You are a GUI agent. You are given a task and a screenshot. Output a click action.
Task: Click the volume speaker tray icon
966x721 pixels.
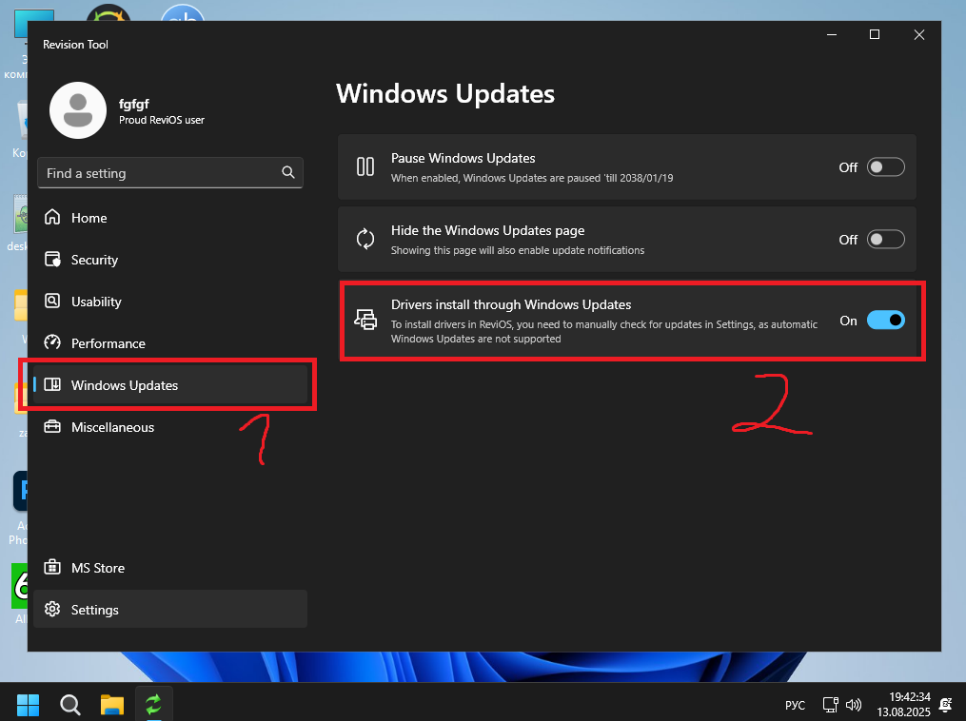point(854,705)
